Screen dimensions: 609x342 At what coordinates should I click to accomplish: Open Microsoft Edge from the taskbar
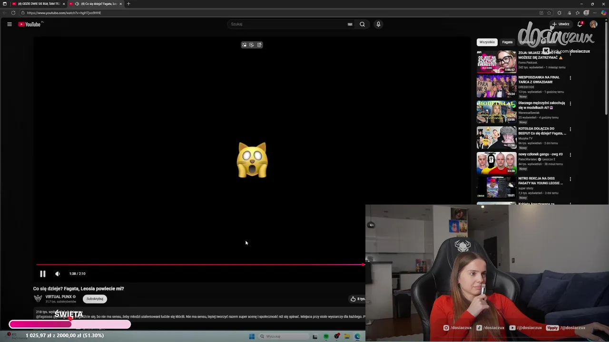[357, 336]
